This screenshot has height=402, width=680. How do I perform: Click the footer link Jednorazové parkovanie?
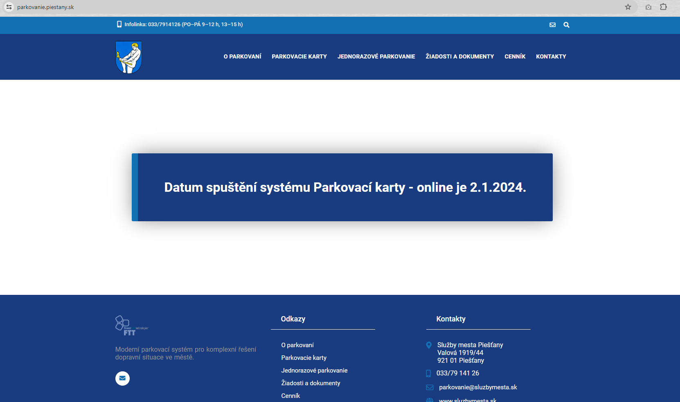pos(314,371)
